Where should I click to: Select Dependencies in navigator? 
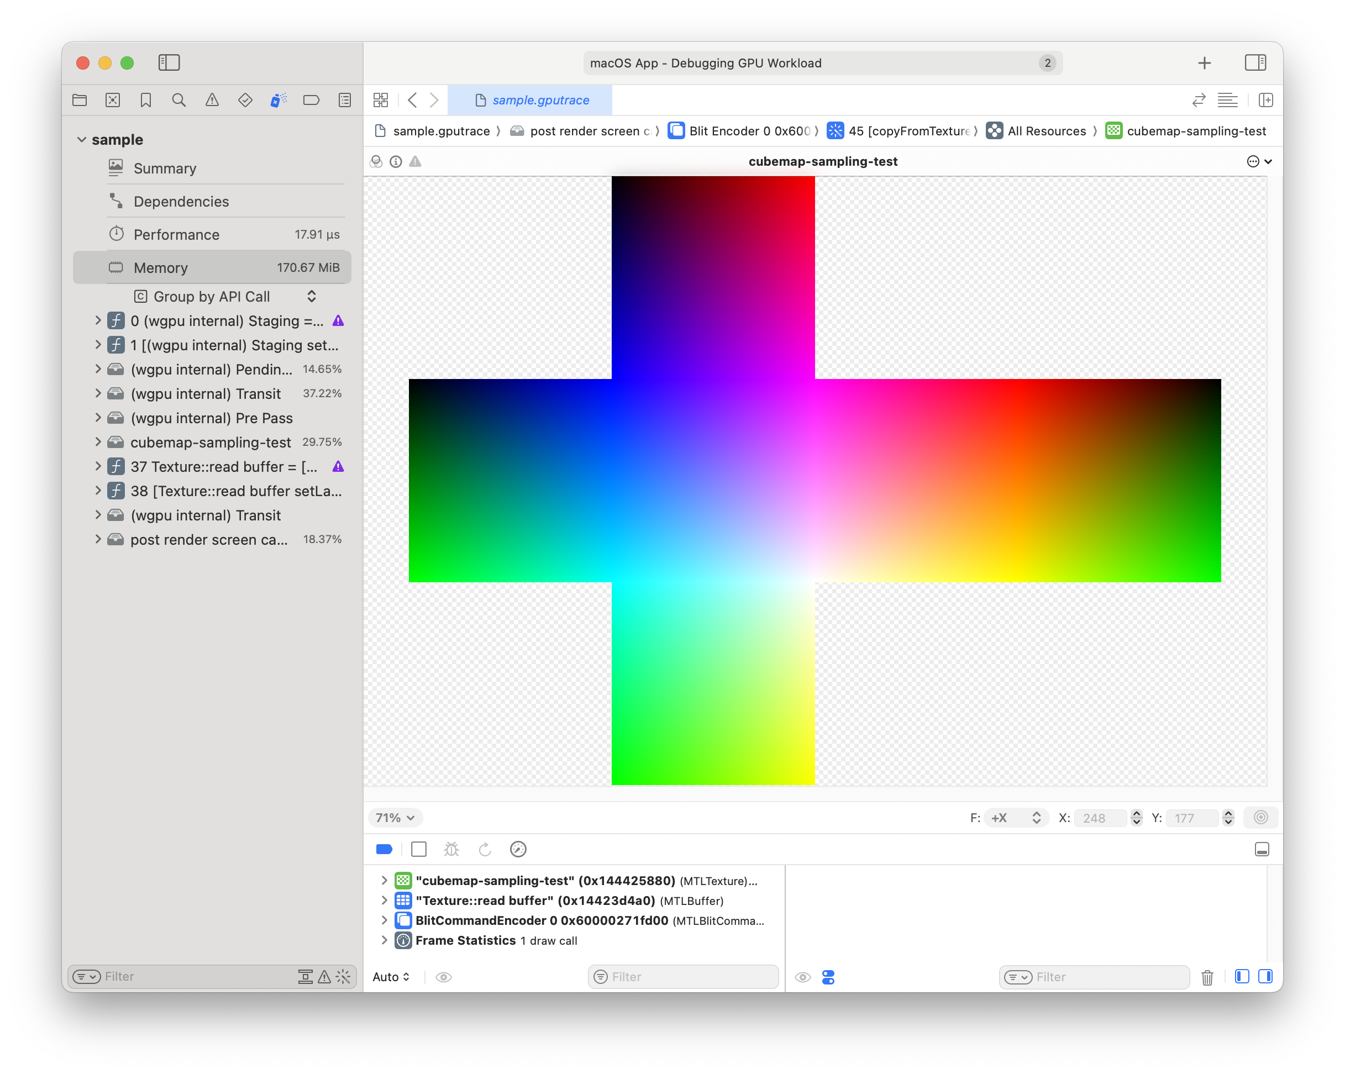[x=212, y=202]
